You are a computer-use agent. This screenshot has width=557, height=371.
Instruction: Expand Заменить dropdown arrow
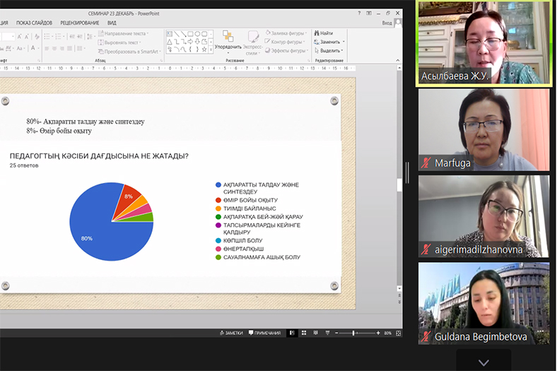coord(343,42)
